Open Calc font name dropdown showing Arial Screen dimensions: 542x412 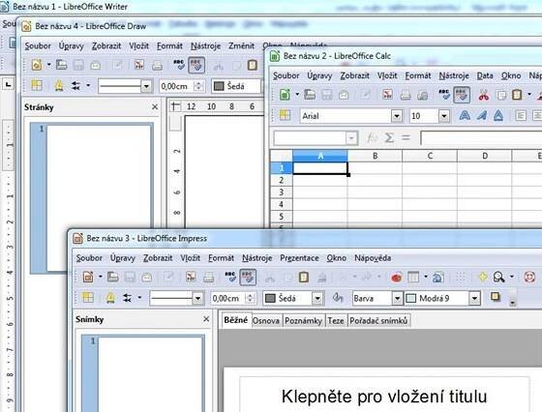[397, 116]
